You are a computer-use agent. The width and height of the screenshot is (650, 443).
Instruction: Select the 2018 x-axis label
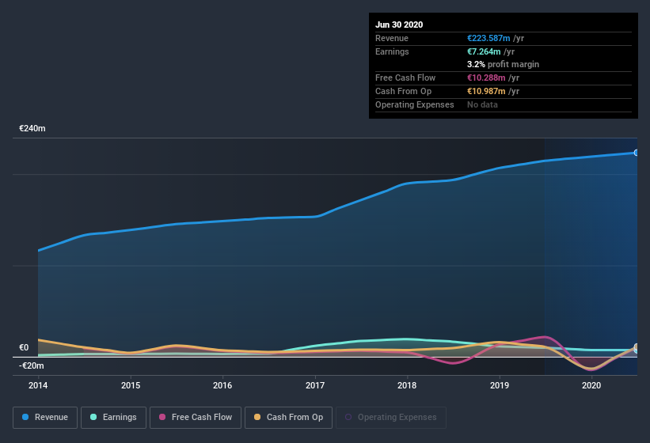407,385
